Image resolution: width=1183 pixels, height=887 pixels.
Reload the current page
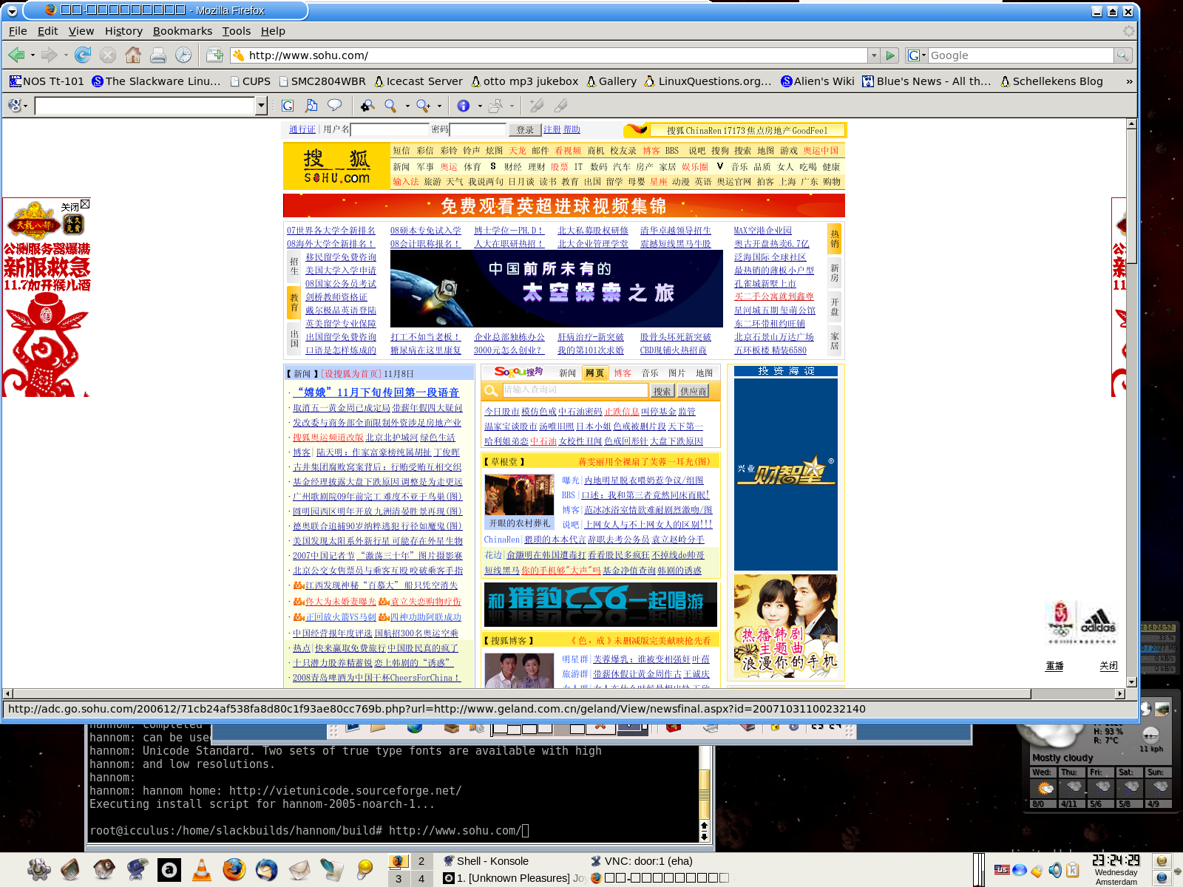[x=83, y=55]
